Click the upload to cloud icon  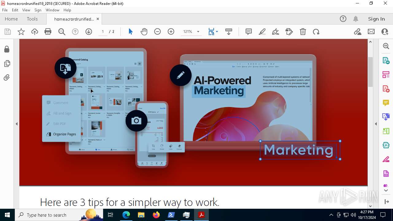[x=35, y=32]
